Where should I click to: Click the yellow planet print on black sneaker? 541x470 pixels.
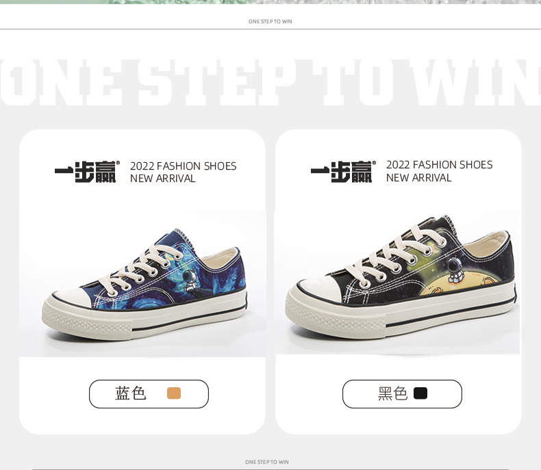(462, 285)
